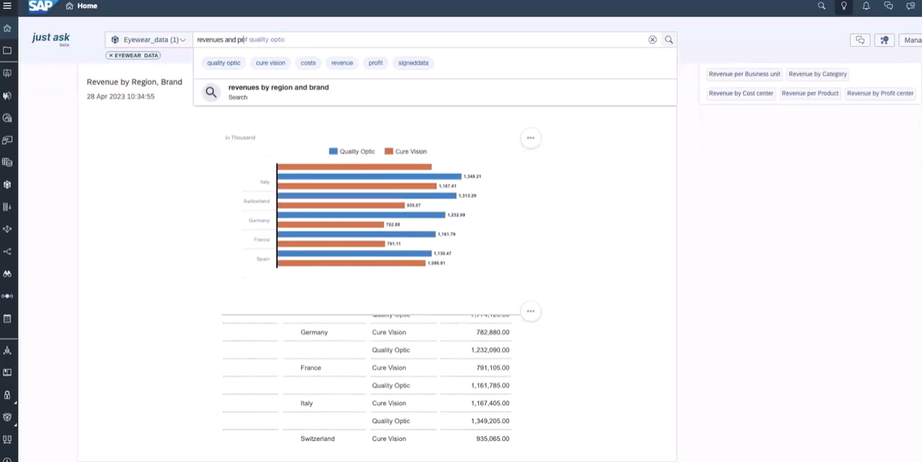This screenshot has width=922, height=462.
Task: Select the 'revenue' suggestion chip
Action: click(x=341, y=63)
